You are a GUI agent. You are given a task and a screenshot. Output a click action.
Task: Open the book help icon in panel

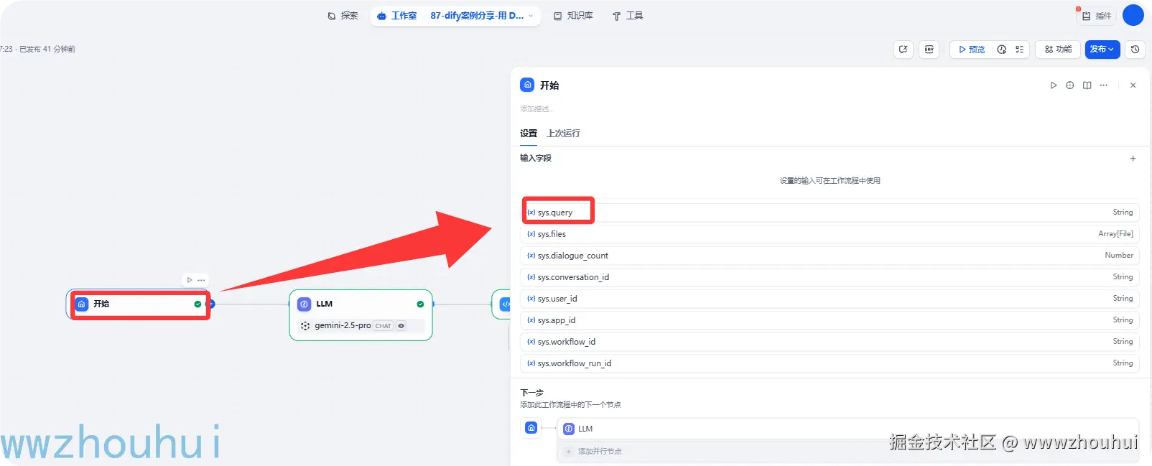[1087, 85]
